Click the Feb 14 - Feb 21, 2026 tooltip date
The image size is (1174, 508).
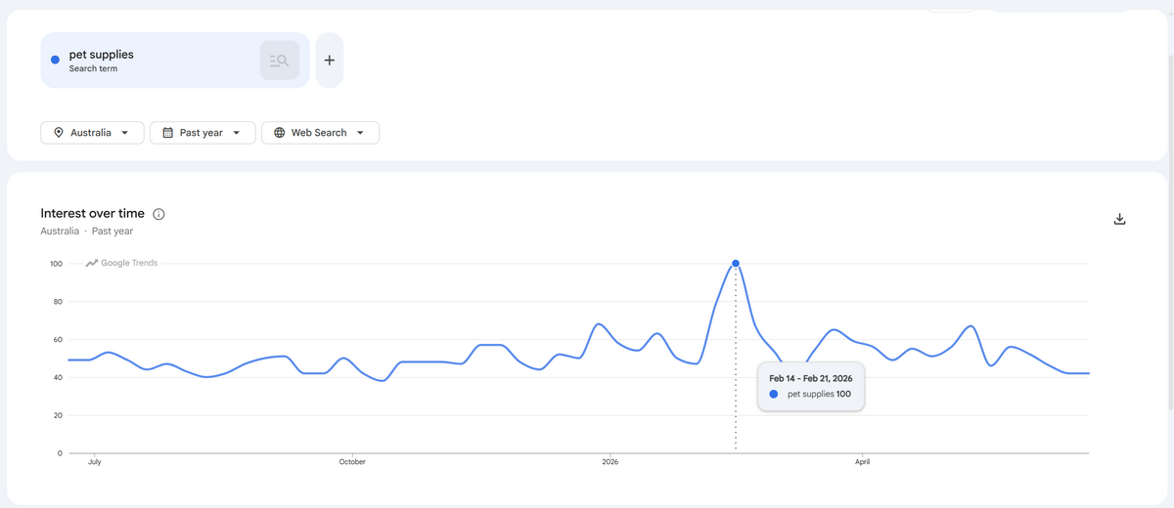[811, 378]
